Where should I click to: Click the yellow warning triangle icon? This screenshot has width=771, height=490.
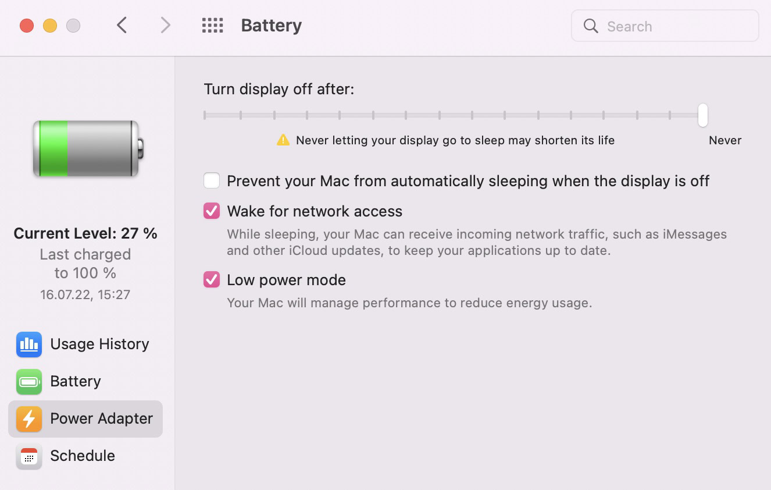(283, 140)
